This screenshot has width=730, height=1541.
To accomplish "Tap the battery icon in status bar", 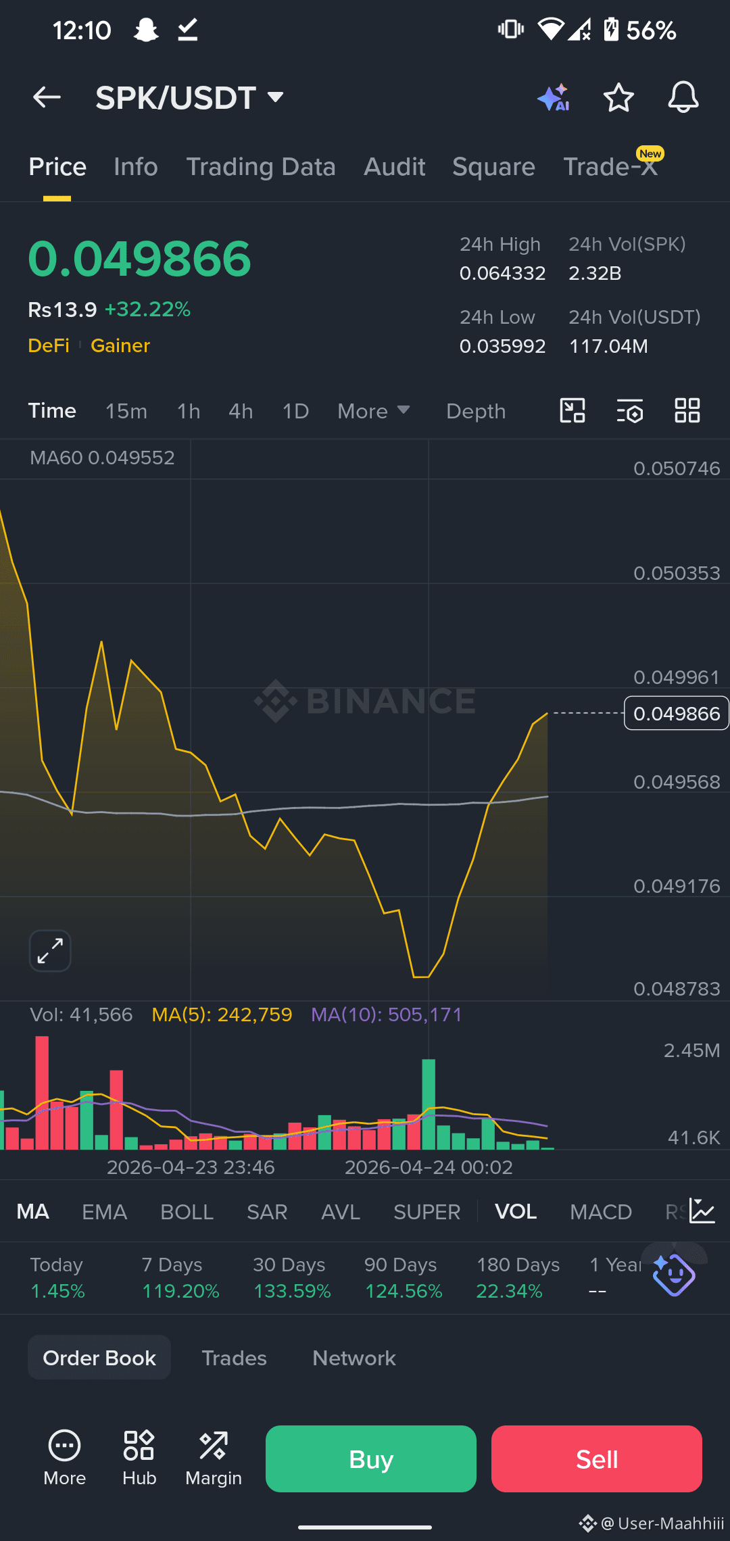I will [611, 30].
